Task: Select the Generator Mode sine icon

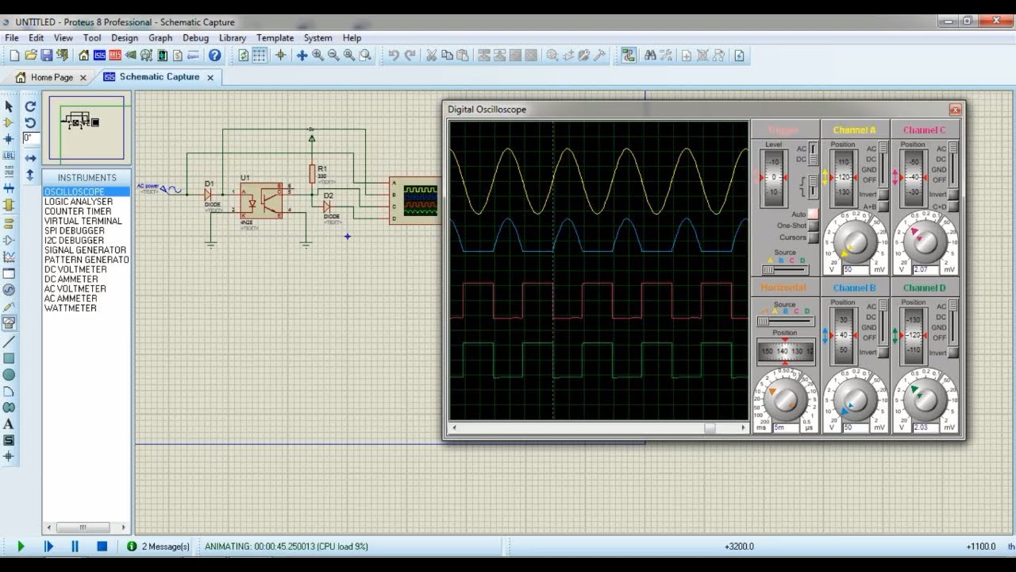Action: 9,290
